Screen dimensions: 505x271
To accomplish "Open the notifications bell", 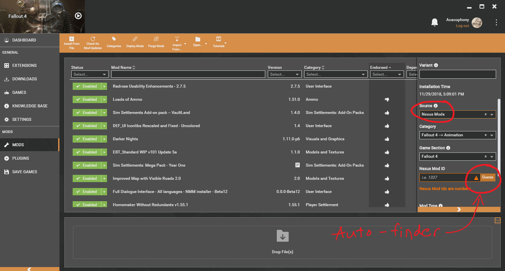I will [x=434, y=22].
